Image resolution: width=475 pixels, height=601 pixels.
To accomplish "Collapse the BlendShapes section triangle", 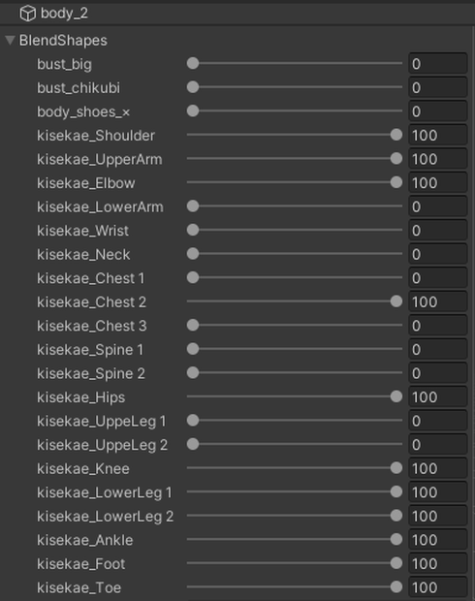I will 11,40.
